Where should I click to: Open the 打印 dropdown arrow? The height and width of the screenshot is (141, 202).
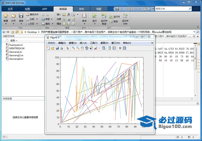(x=37, y=24)
